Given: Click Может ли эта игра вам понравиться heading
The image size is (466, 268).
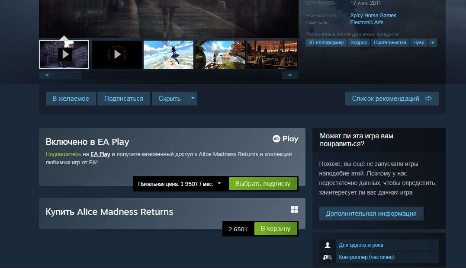Looking at the screenshot, I should point(357,140).
